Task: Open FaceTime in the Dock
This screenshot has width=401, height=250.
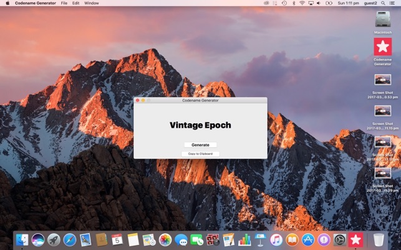Action: (x=196, y=240)
